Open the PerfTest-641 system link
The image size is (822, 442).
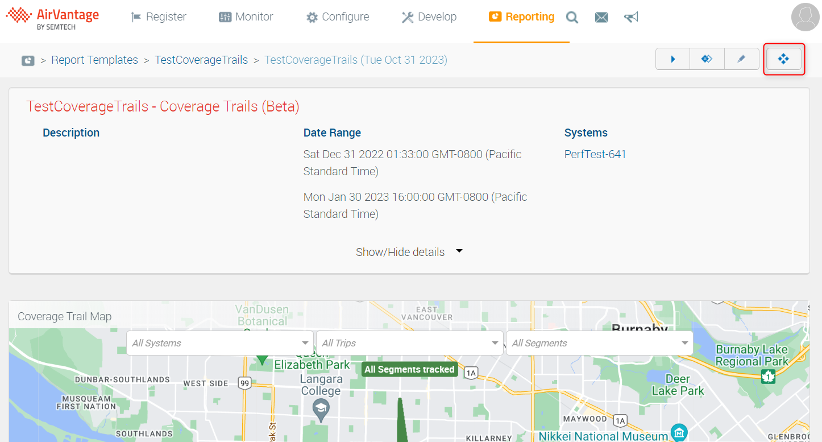[x=595, y=154]
